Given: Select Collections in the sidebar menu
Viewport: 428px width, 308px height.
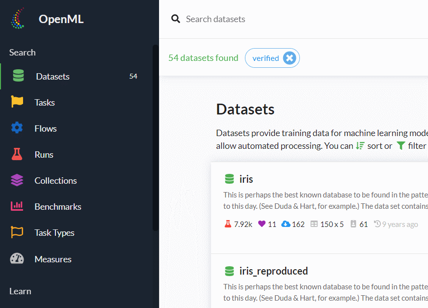Looking at the screenshot, I should tap(55, 181).
